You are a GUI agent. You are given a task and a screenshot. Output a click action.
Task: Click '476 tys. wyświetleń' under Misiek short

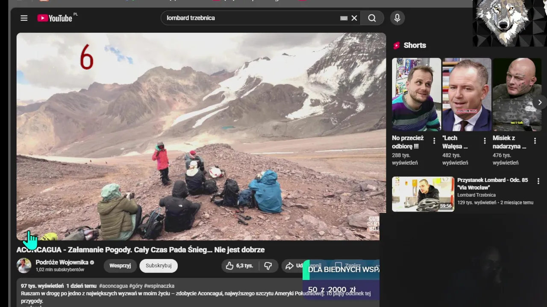[506, 159]
